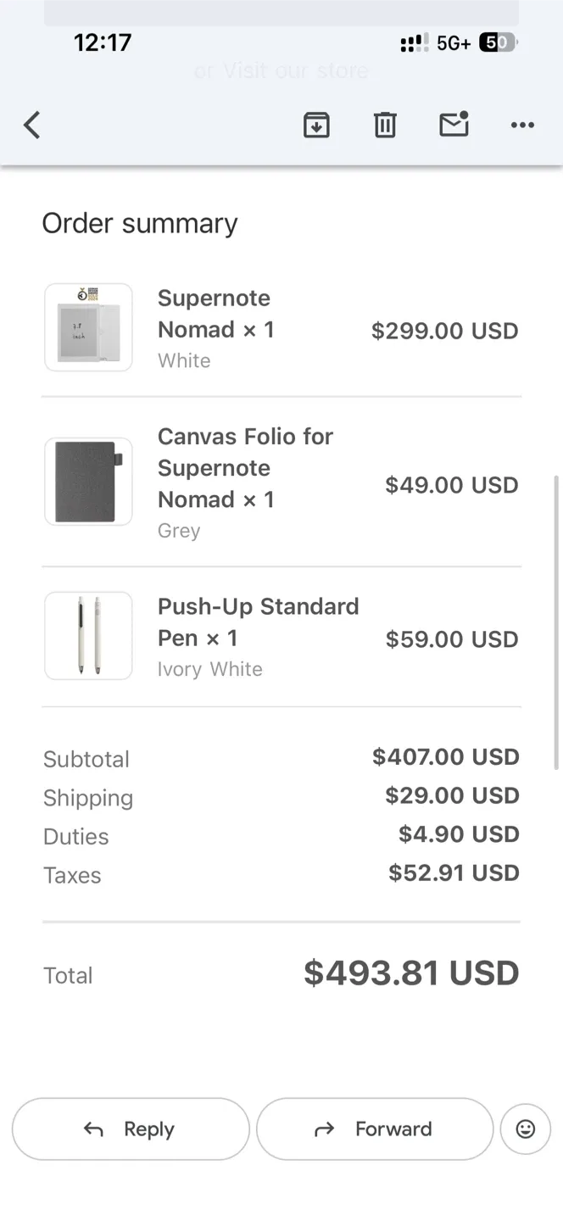Select the Canvas Folio product thumbnail
The image size is (563, 1221).
pyautogui.click(x=87, y=481)
